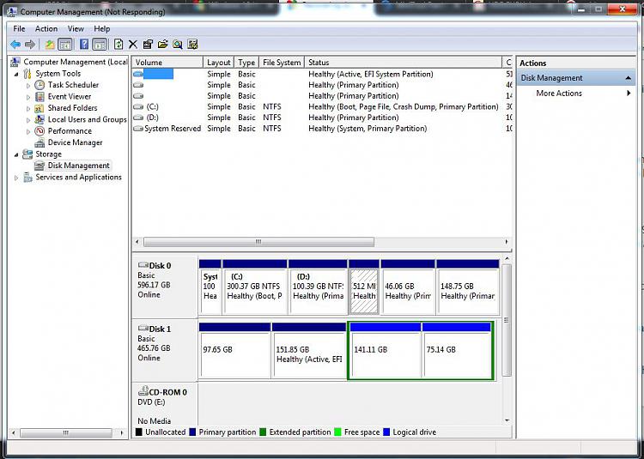The height and width of the screenshot is (459, 644).
Task: Collapse the Disk Management actions section
Action: click(x=629, y=78)
